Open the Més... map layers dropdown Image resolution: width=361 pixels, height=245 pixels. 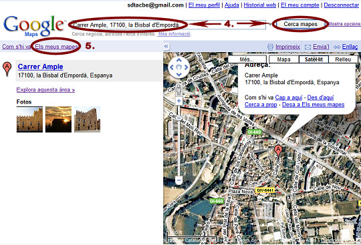click(x=247, y=59)
